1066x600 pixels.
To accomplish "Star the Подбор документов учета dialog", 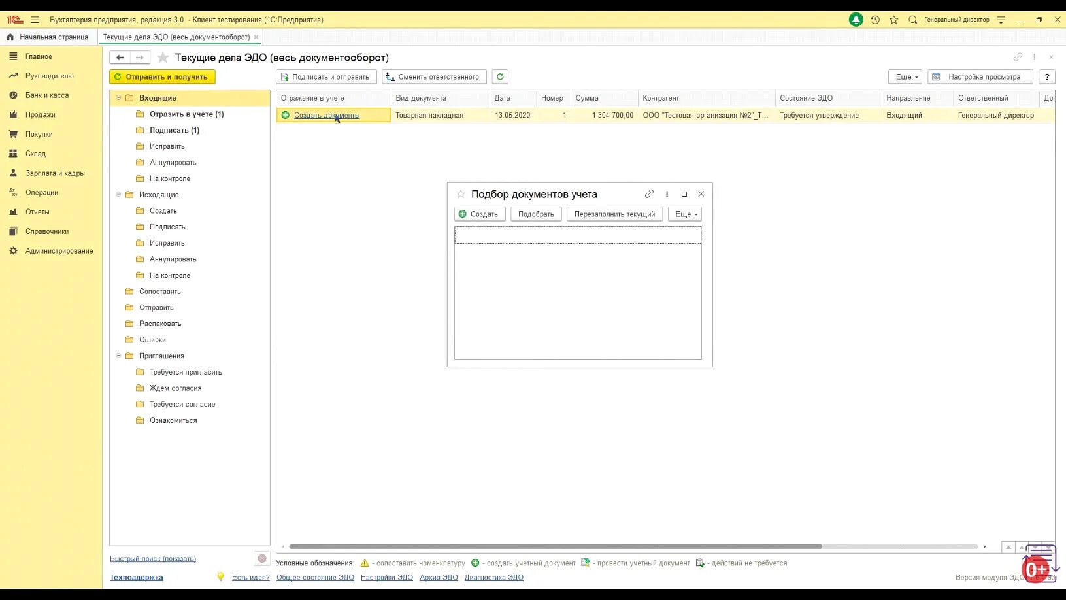I will coord(461,194).
